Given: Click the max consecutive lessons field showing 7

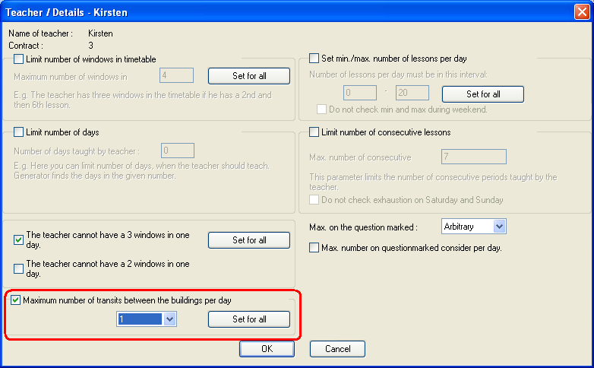Looking at the screenshot, I should tap(473, 157).
